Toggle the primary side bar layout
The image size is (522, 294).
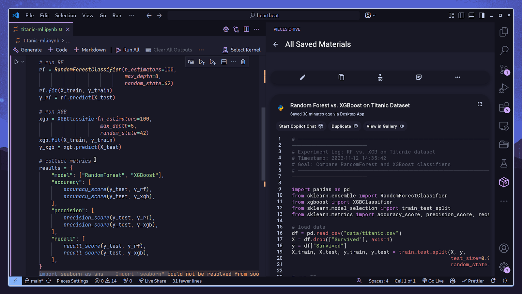[x=461, y=15]
